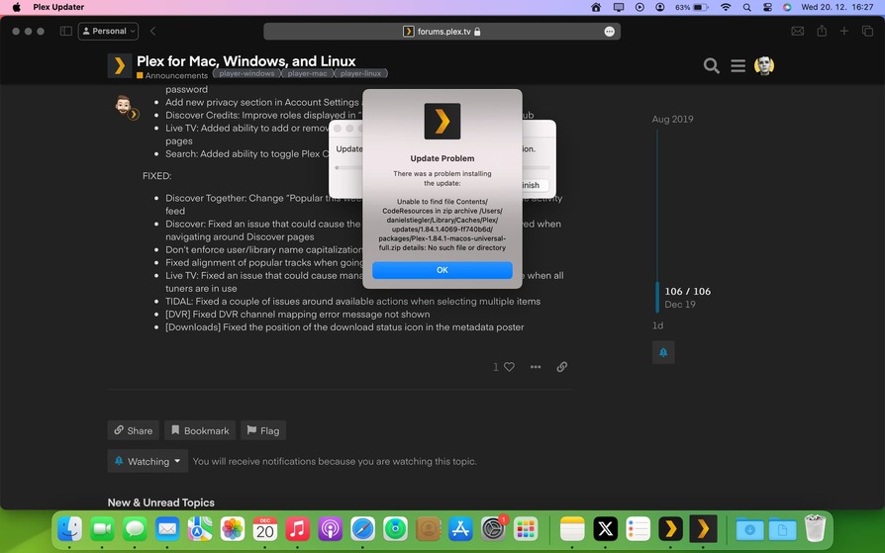Open date and time in menu bar
Image resolution: width=885 pixels, height=553 pixels.
click(x=837, y=7)
